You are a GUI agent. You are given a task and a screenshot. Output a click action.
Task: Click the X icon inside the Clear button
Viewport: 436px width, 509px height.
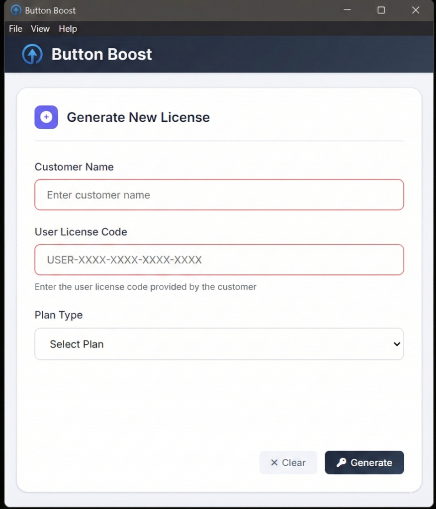[275, 462]
